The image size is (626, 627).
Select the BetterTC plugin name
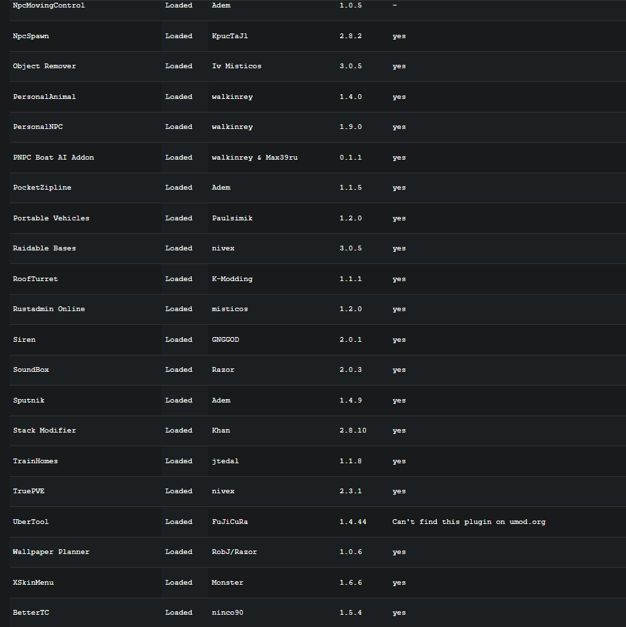[31, 613]
